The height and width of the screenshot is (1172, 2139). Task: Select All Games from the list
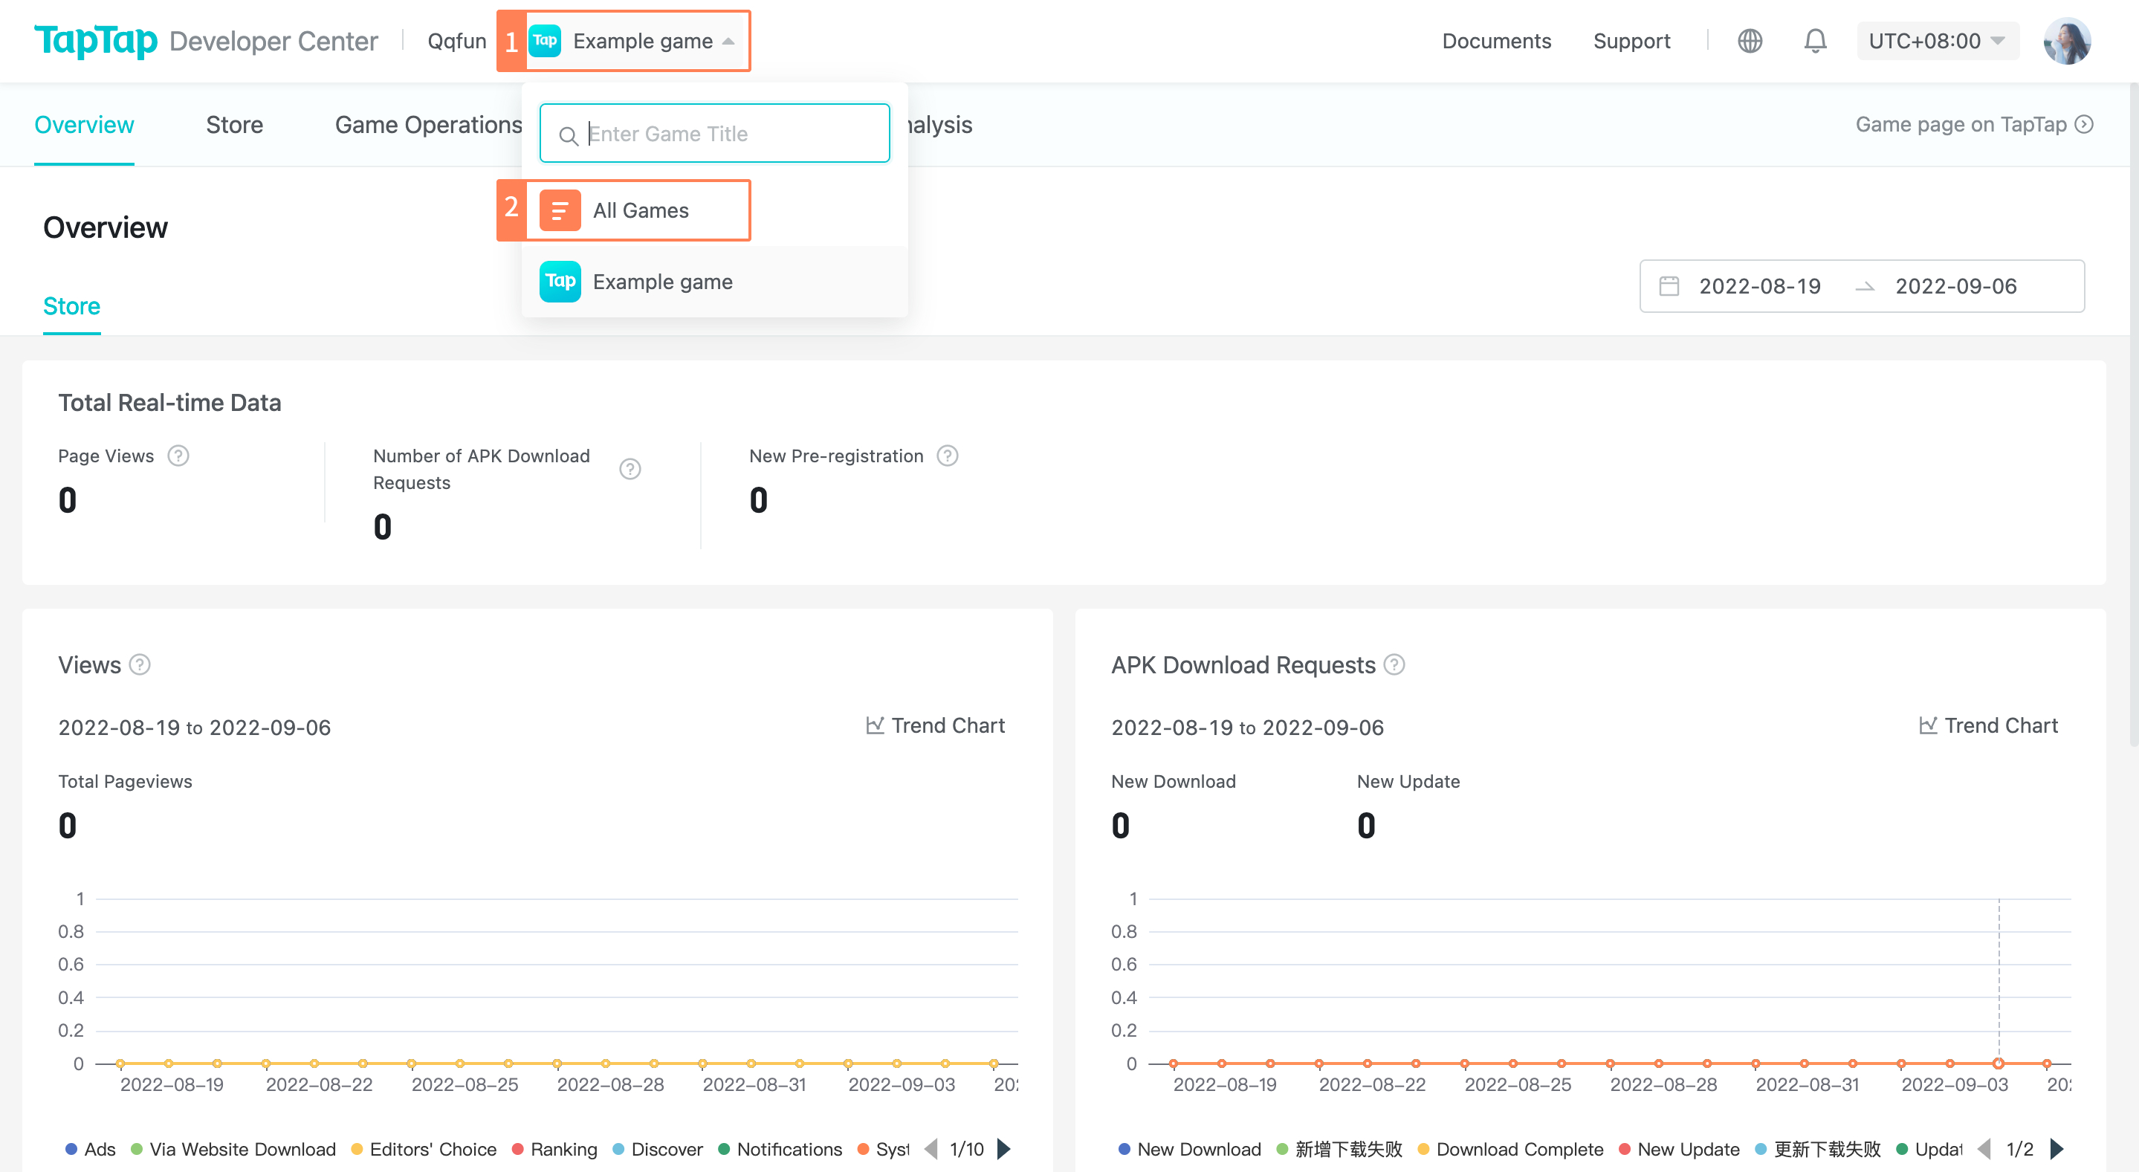coord(640,211)
